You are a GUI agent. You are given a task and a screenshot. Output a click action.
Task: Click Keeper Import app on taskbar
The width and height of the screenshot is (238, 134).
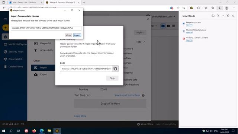click(x=57, y=131)
